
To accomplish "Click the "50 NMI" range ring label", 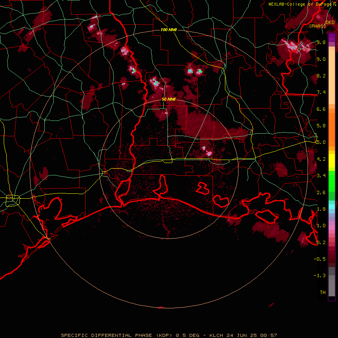I will [x=169, y=99].
